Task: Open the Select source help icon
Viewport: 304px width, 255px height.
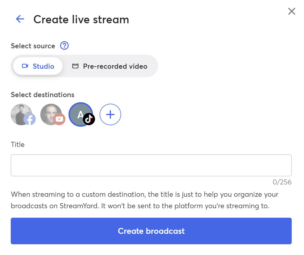Action: 64,46
